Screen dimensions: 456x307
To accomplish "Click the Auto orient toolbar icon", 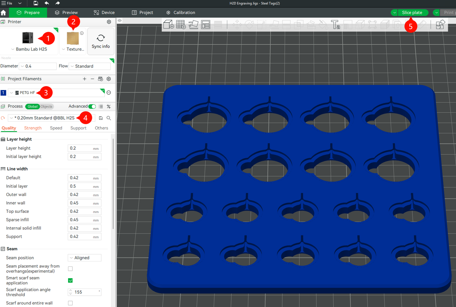I will [193, 25].
